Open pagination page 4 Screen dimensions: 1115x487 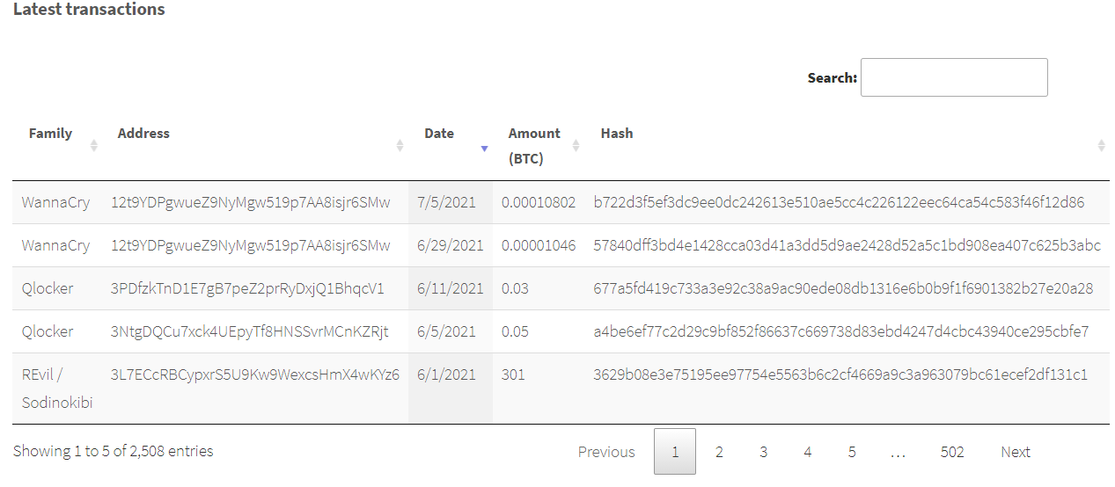pyautogui.click(x=807, y=452)
